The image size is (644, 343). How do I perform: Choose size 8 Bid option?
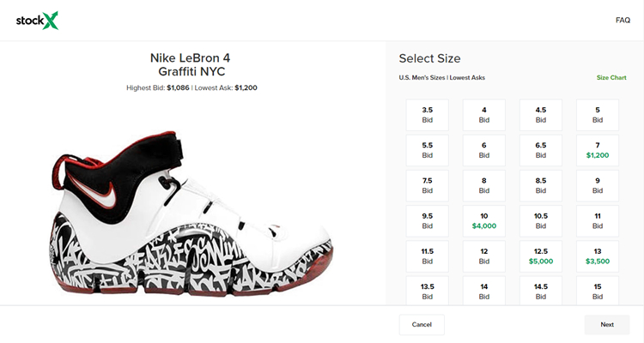tap(484, 186)
